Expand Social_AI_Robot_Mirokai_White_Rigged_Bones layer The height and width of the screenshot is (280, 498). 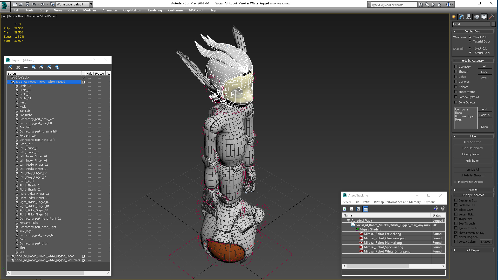pos(9,256)
